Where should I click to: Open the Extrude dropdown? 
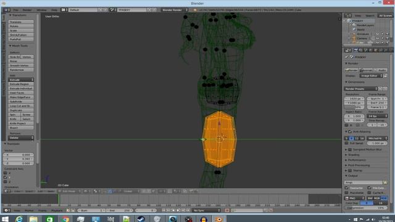[x=21, y=80]
